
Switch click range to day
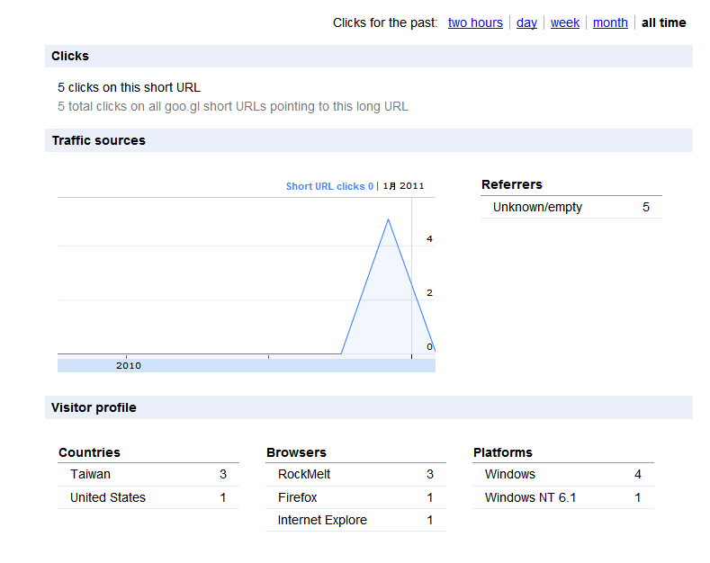pyautogui.click(x=526, y=22)
